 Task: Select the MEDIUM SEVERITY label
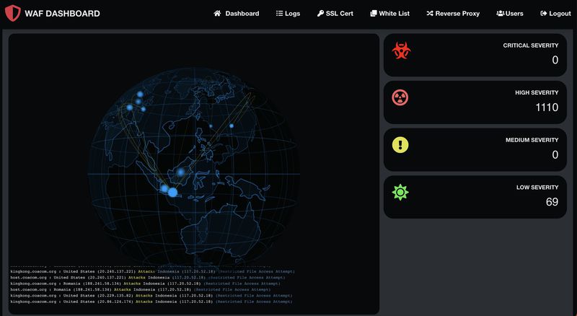point(532,140)
